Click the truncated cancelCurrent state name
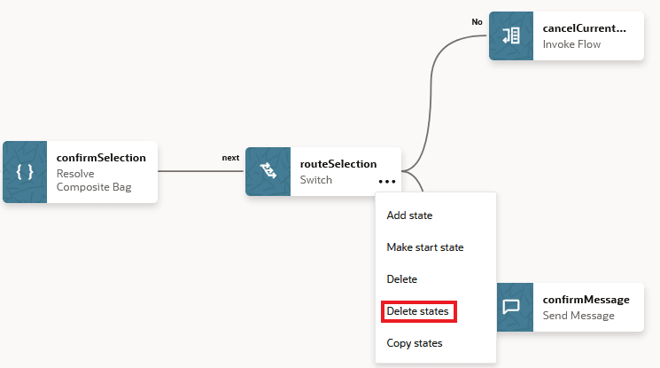The width and height of the screenshot is (660, 368). click(x=584, y=28)
